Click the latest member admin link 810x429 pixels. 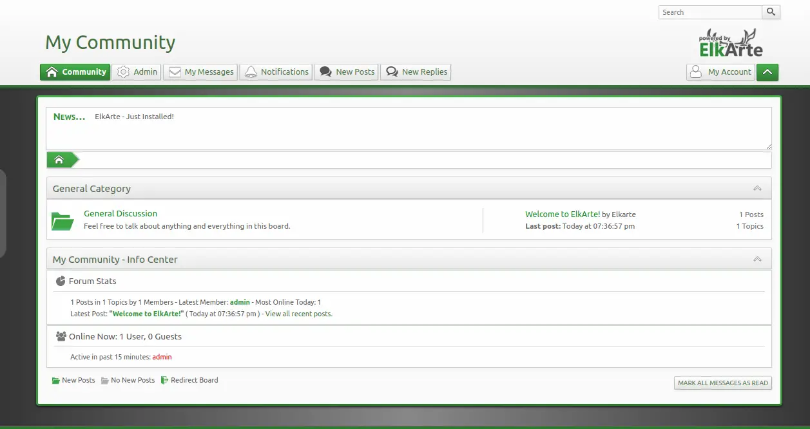240,302
